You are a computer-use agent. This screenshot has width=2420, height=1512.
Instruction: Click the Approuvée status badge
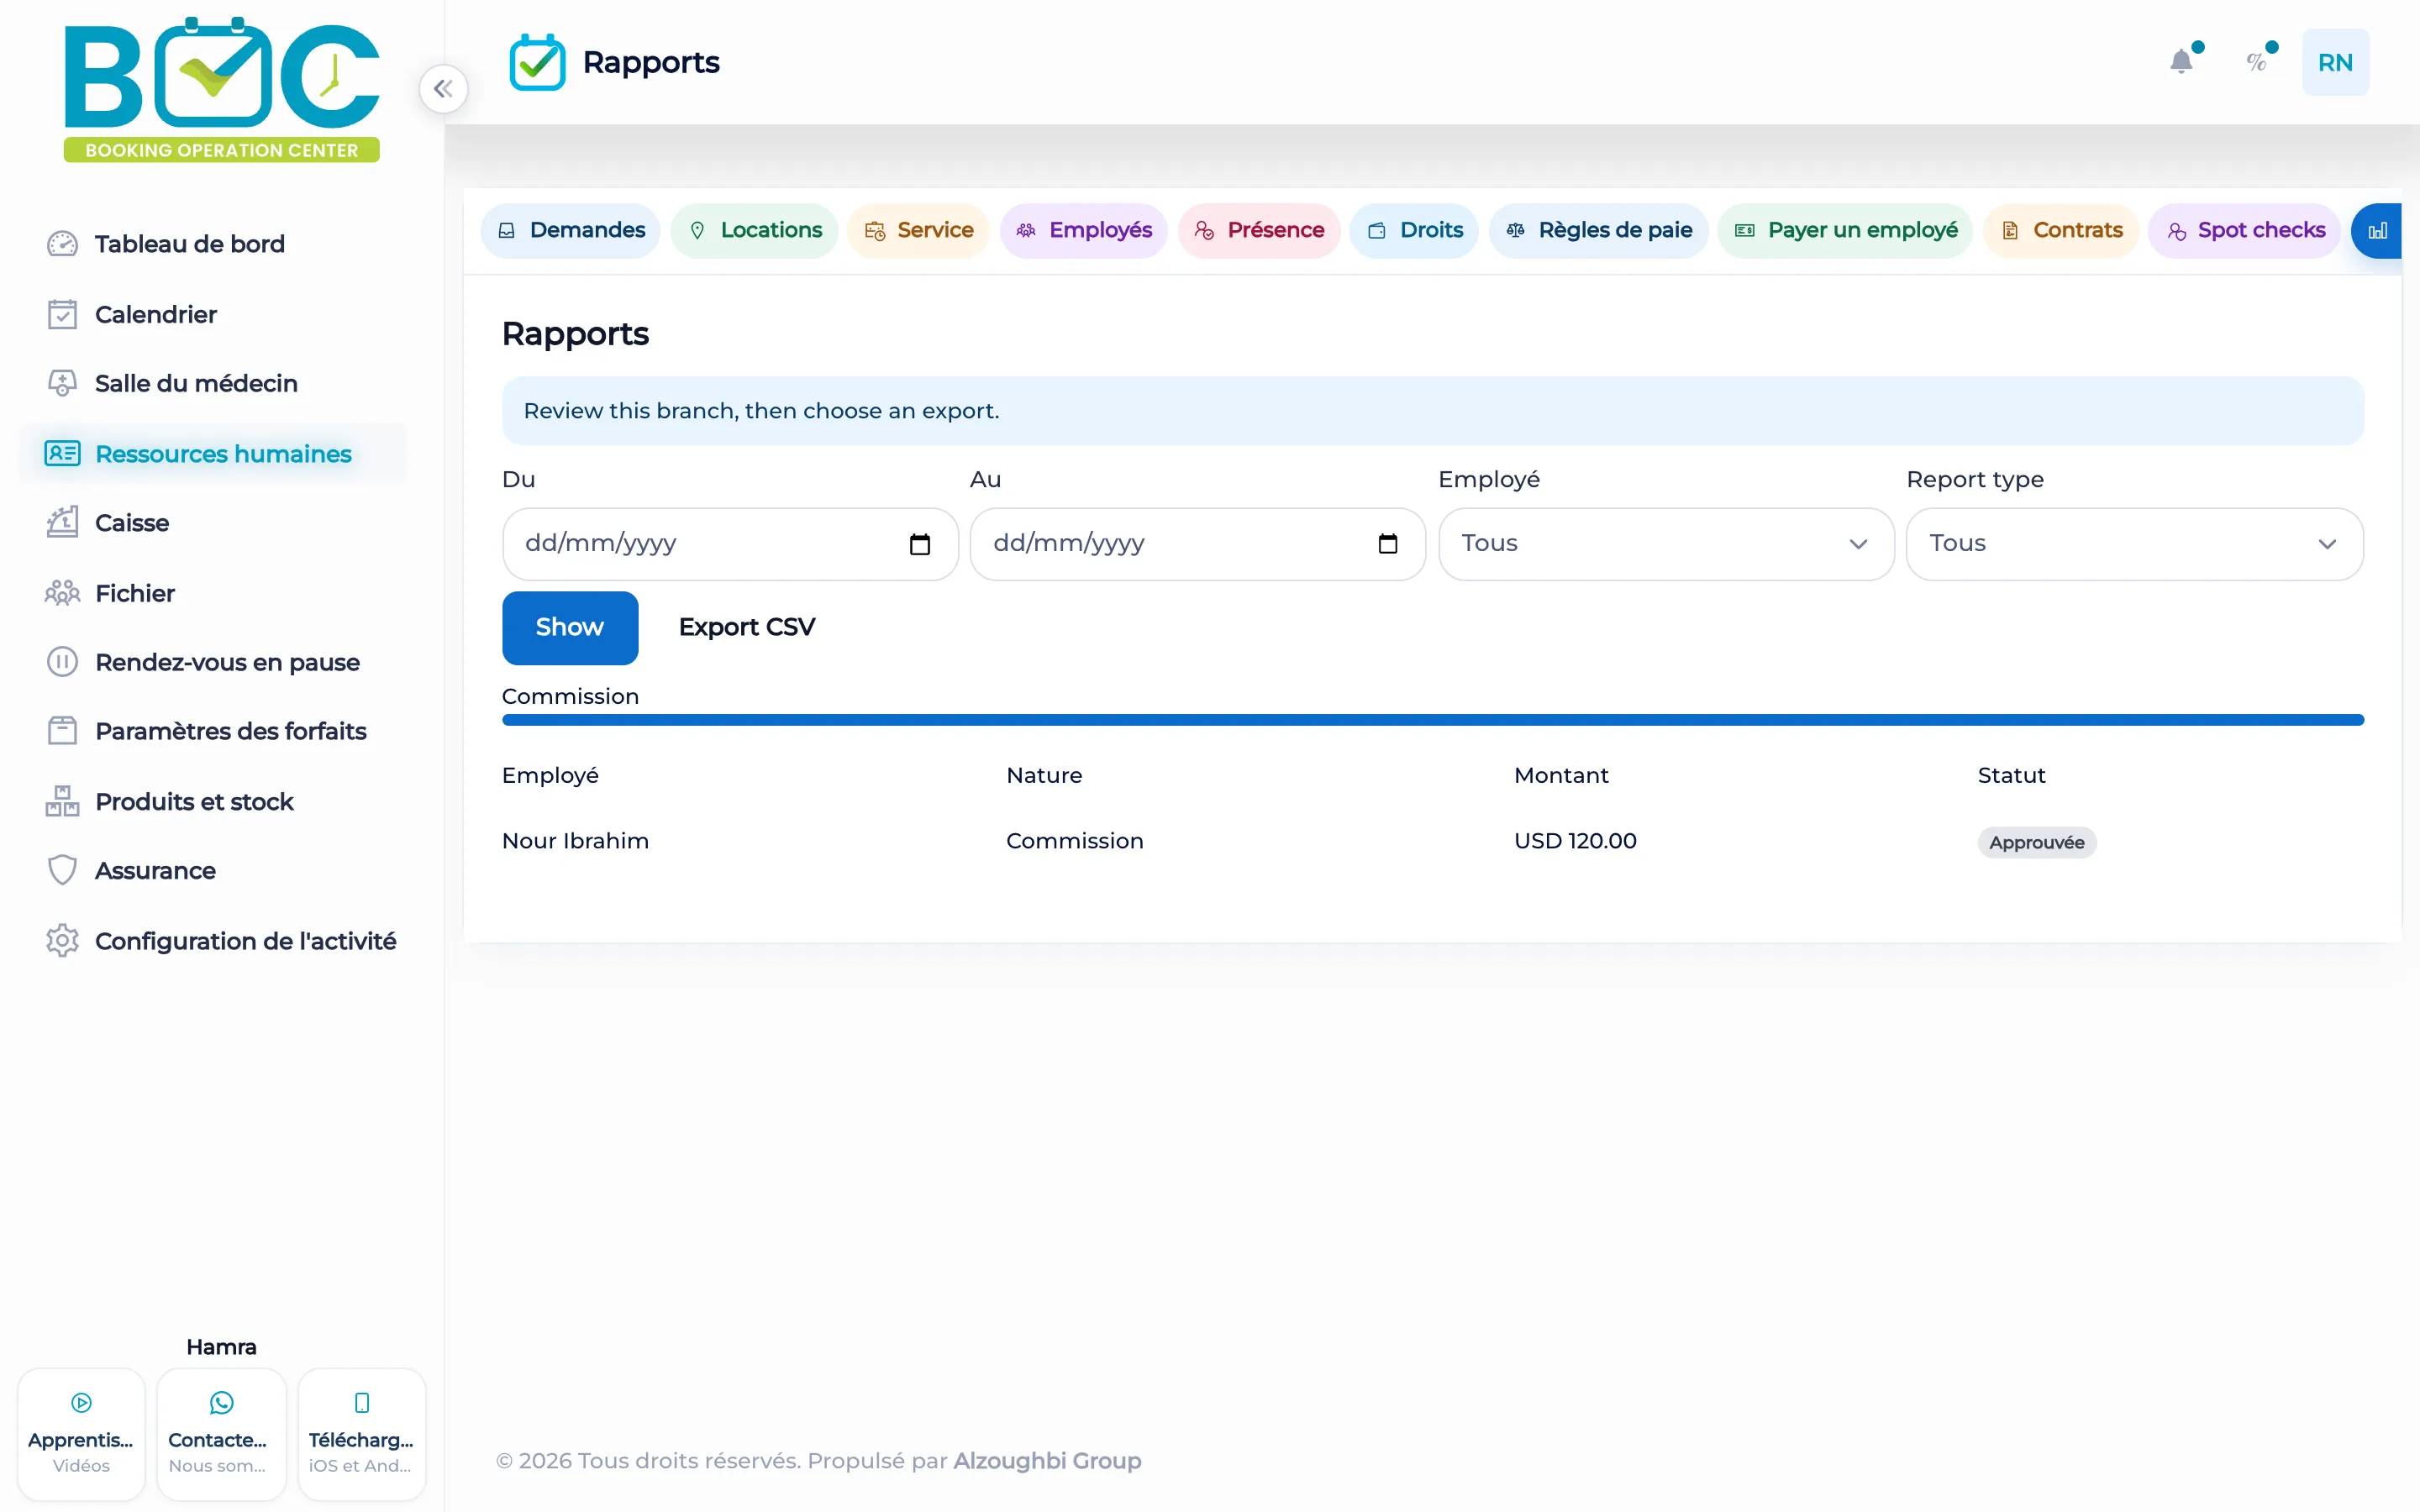click(2037, 842)
